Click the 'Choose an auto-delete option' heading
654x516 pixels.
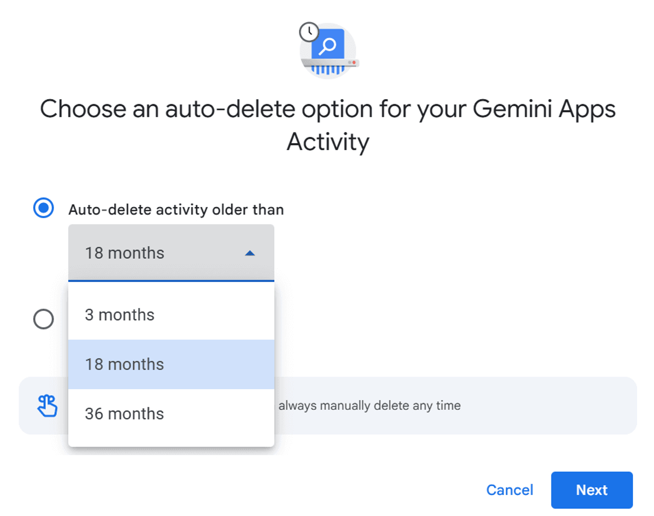coord(328,125)
